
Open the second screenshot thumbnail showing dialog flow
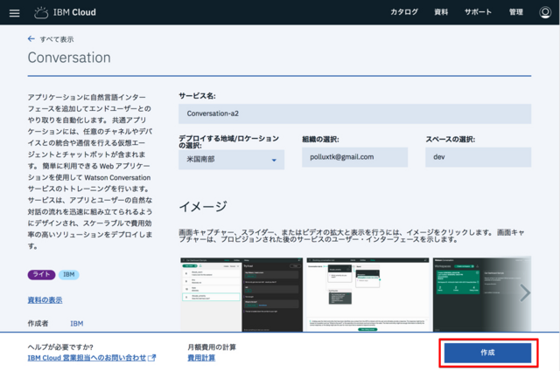367,294
